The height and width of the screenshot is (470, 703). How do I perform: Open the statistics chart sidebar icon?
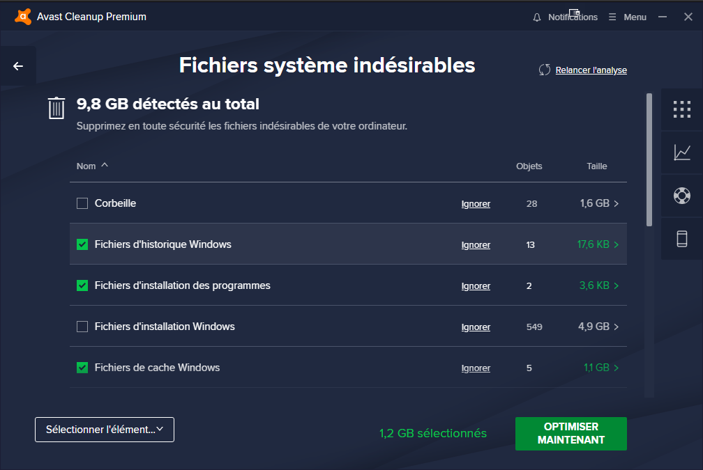(x=682, y=152)
